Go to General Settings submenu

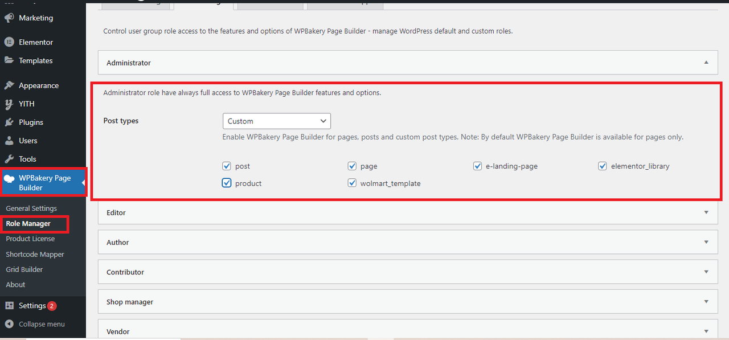click(31, 208)
